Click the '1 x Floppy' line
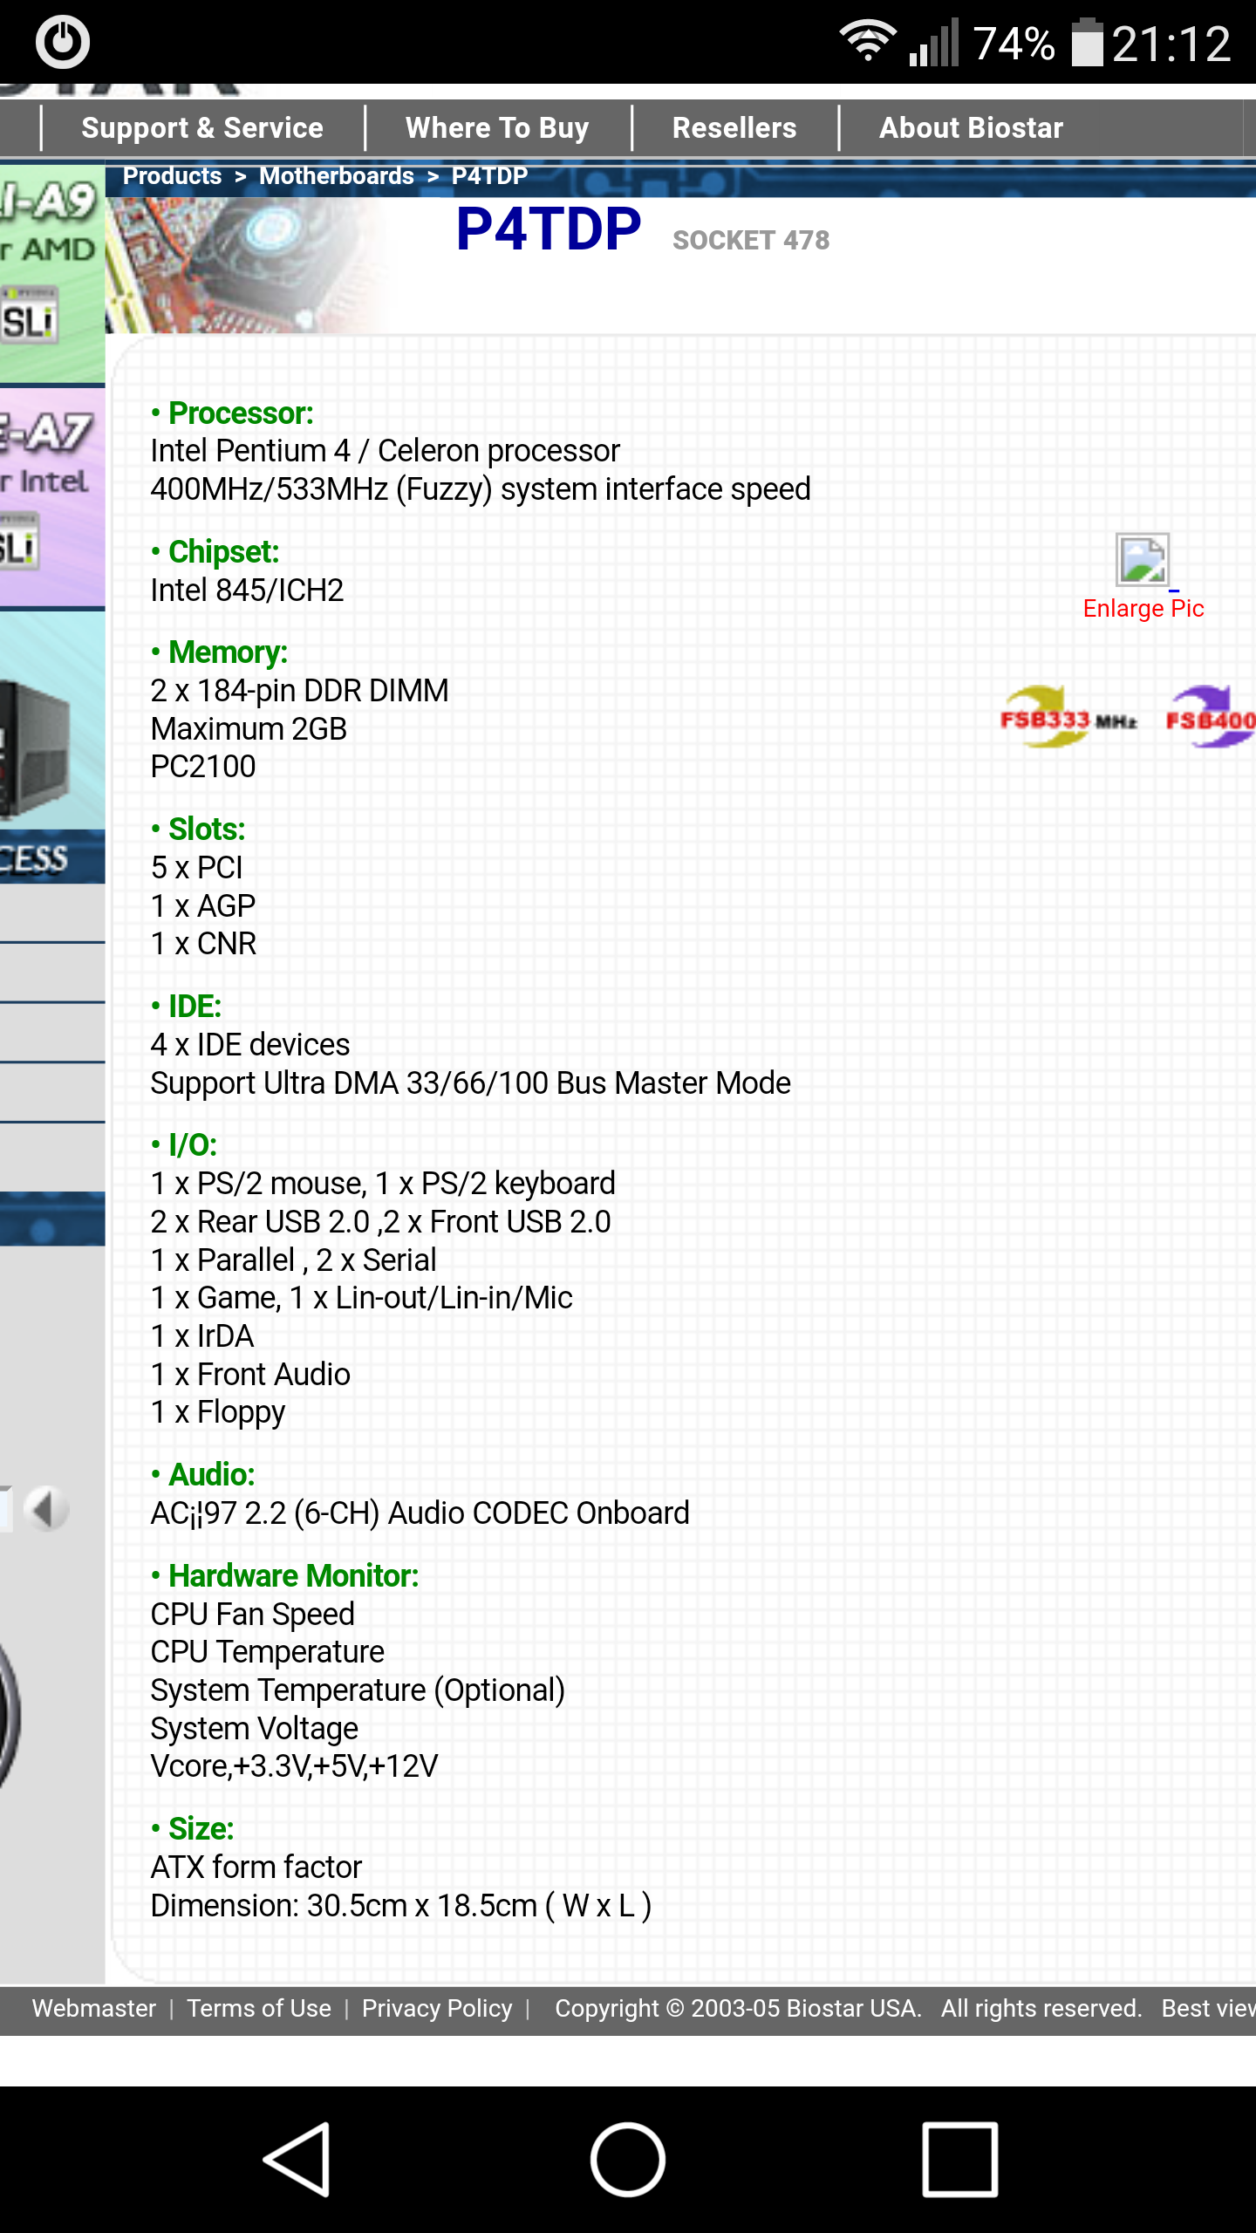 click(217, 1413)
